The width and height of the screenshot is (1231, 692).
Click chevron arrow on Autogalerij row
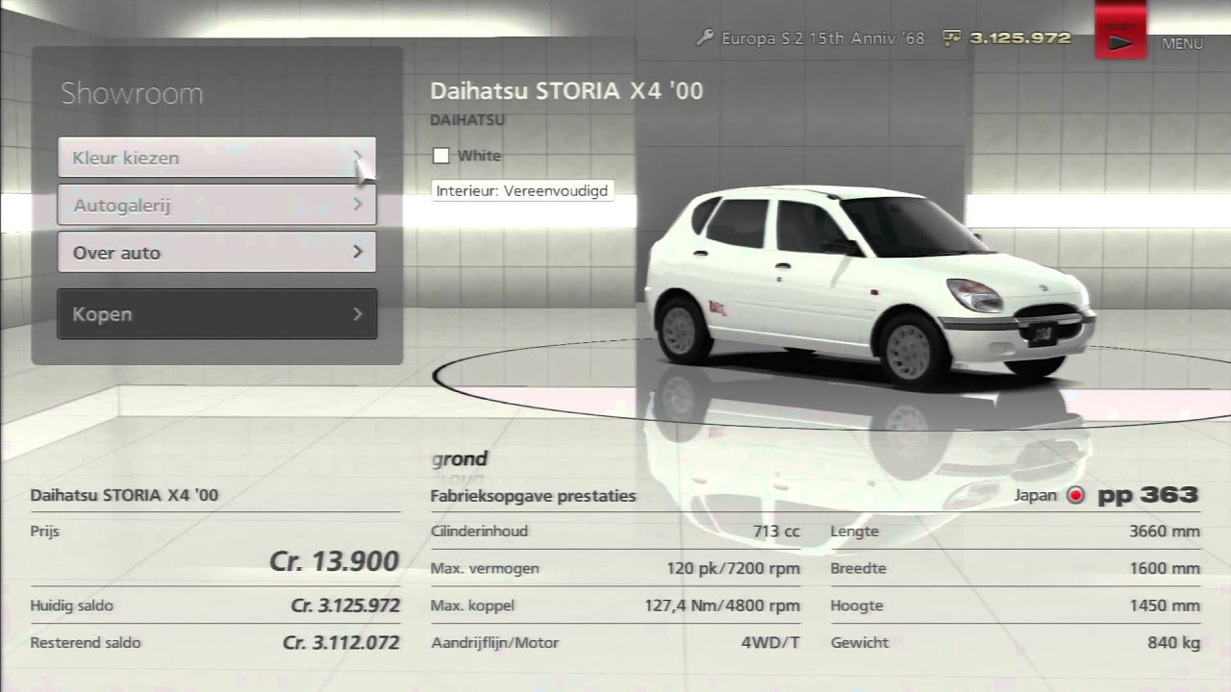[x=357, y=204]
